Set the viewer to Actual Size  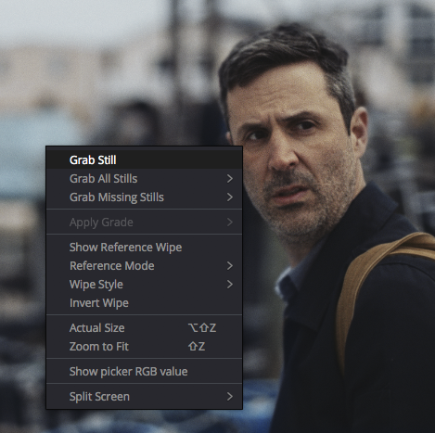pos(144,328)
